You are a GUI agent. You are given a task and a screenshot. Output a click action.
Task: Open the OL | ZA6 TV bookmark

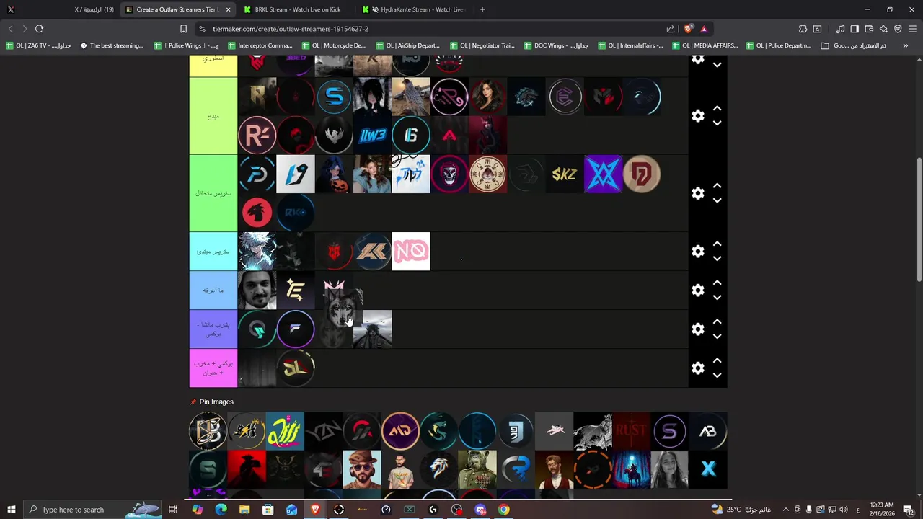[x=38, y=45]
